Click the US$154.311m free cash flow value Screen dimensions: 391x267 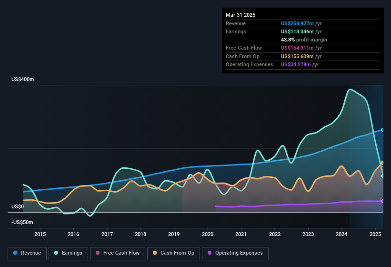297,48
